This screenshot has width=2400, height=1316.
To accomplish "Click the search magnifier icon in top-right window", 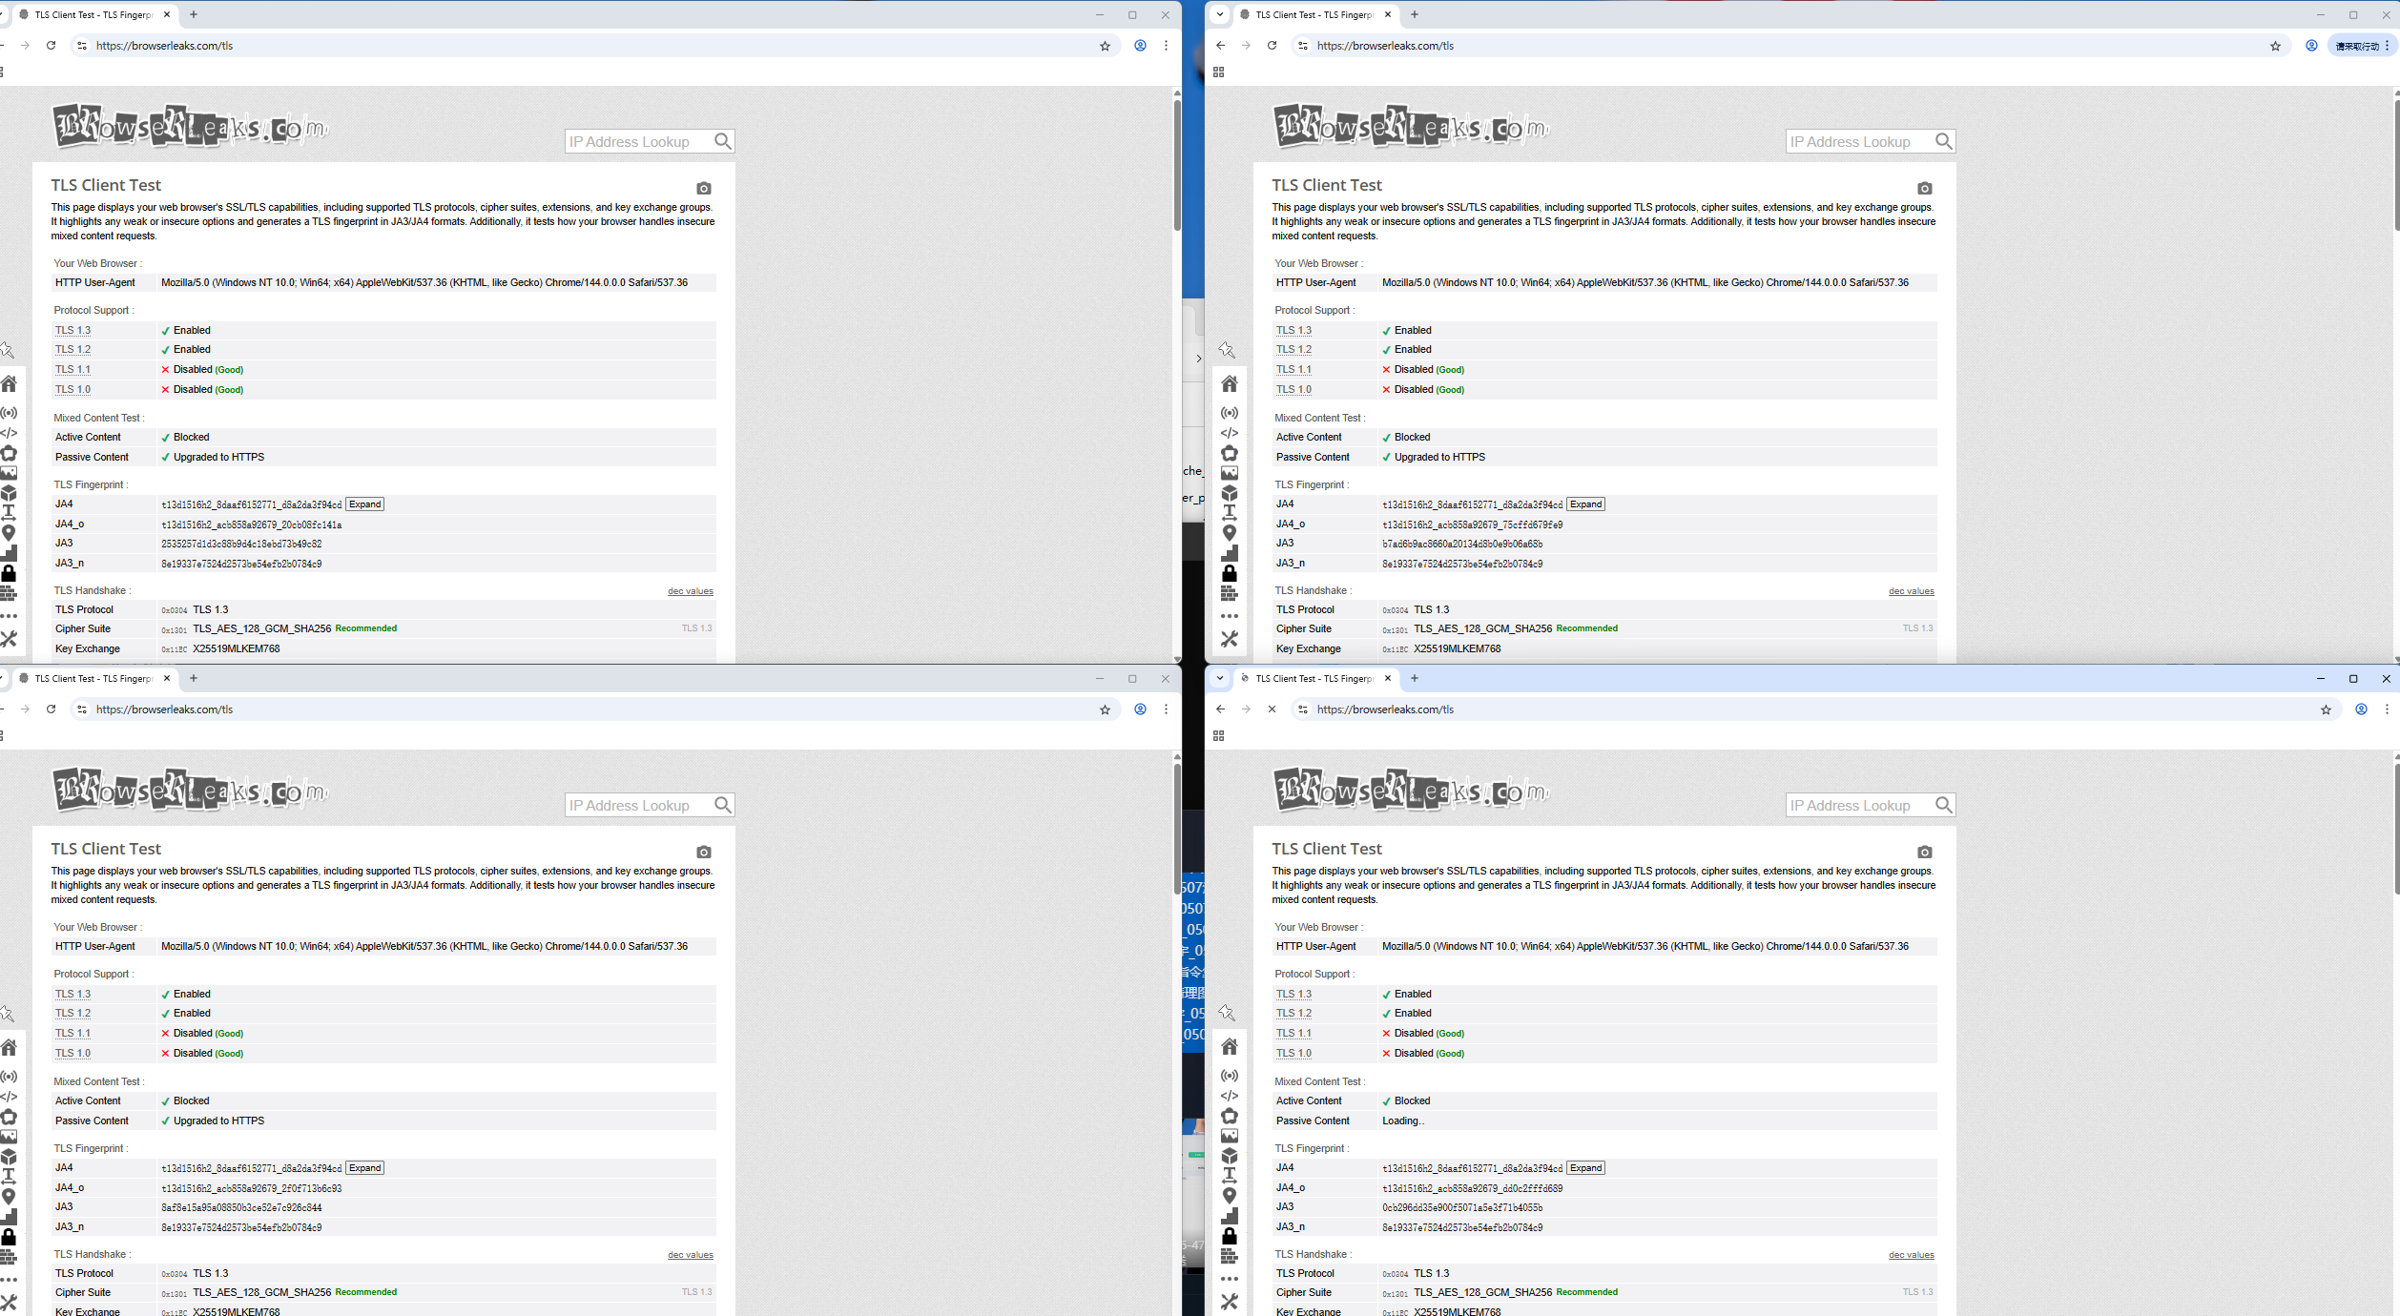I will [x=1944, y=141].
